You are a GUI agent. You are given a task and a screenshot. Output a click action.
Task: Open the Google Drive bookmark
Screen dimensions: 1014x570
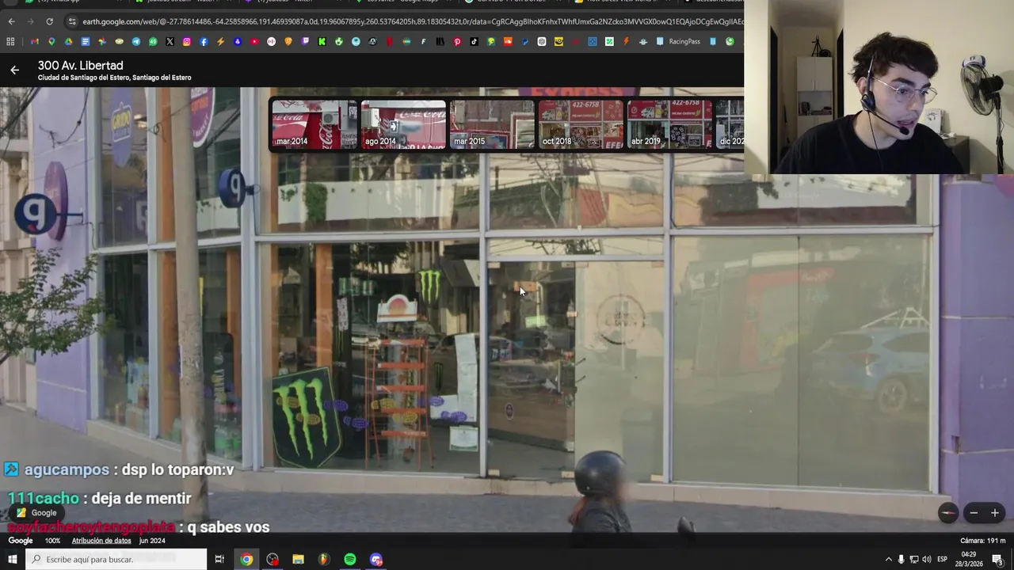[x=68, y=41]
